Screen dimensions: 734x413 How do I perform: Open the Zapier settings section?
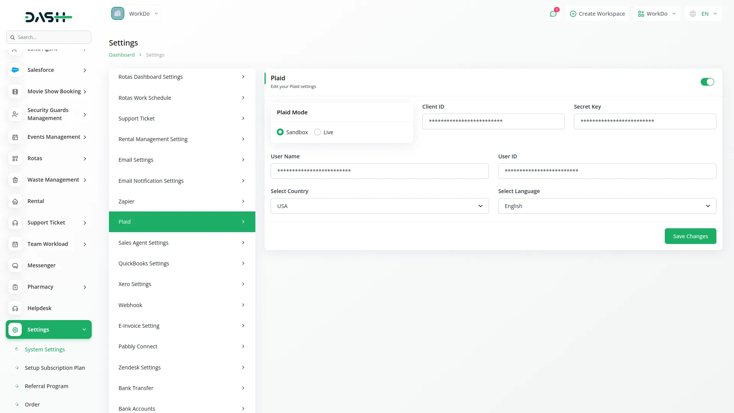182,201
